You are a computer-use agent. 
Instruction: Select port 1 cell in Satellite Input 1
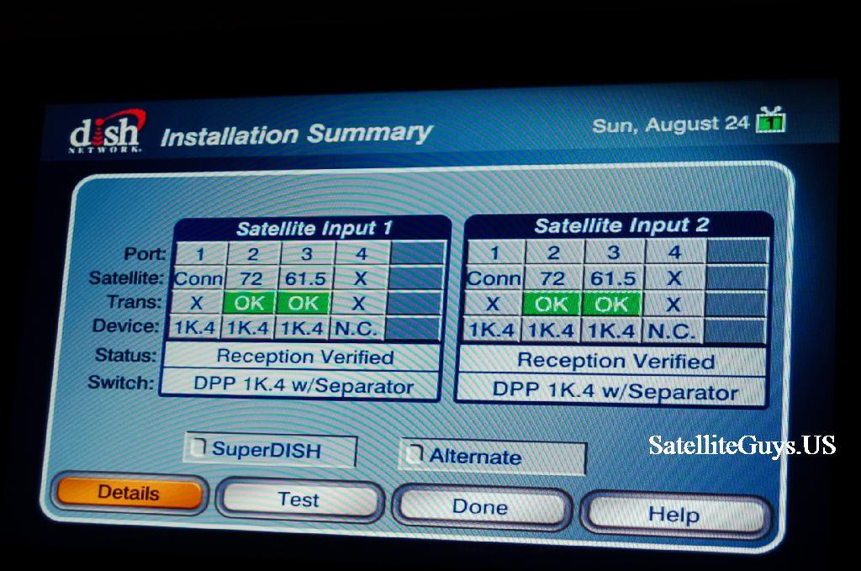pyautogui.click(x=200, y=254)
